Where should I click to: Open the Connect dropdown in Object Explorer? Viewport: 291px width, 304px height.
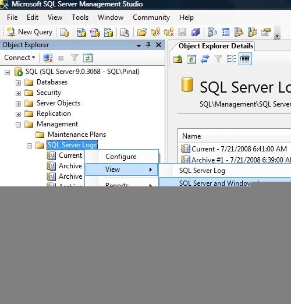(x=19, y=58)
